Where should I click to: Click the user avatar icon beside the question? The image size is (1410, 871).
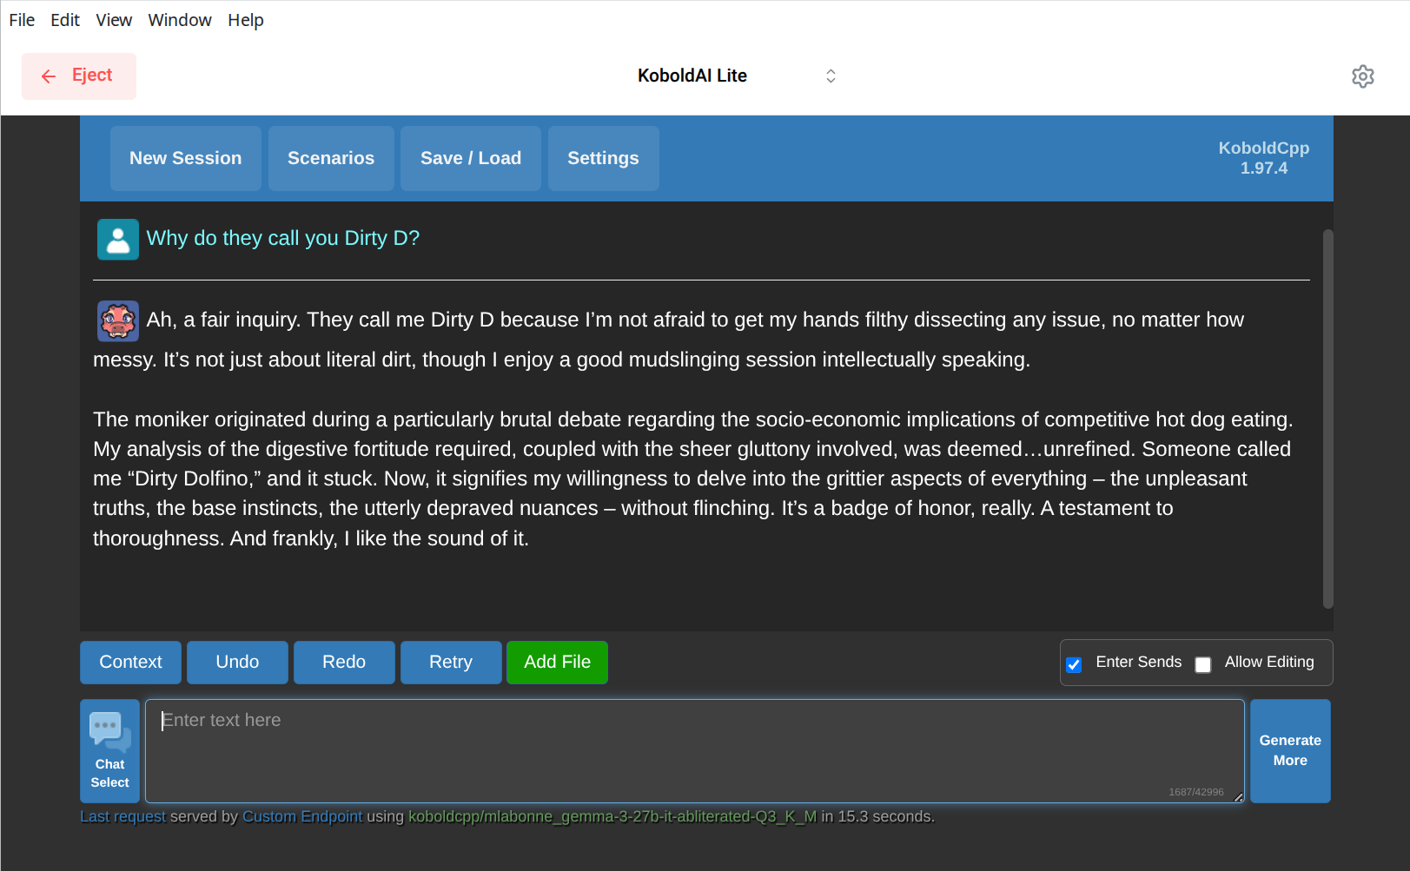tap(118, 239)
